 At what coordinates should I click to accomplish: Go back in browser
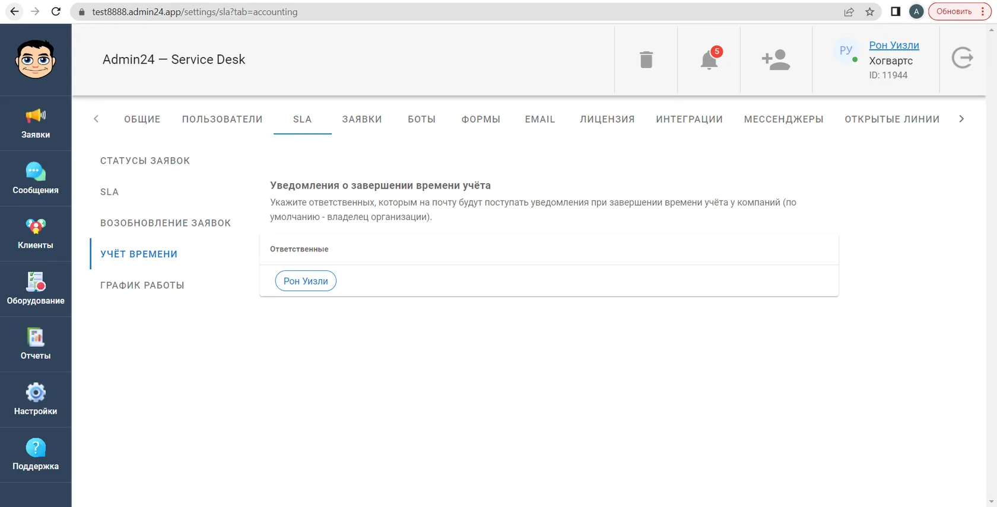[14, 11]
